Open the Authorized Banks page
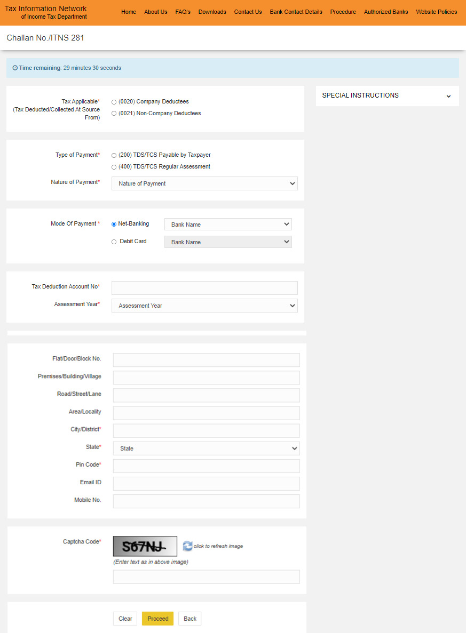 [x=385, y=12]
